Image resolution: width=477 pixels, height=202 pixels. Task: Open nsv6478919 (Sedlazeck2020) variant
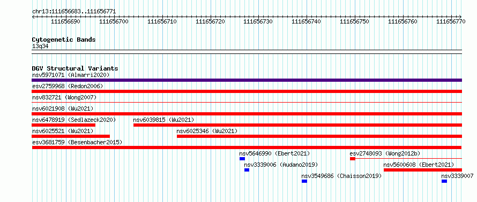tap(74, 120)
